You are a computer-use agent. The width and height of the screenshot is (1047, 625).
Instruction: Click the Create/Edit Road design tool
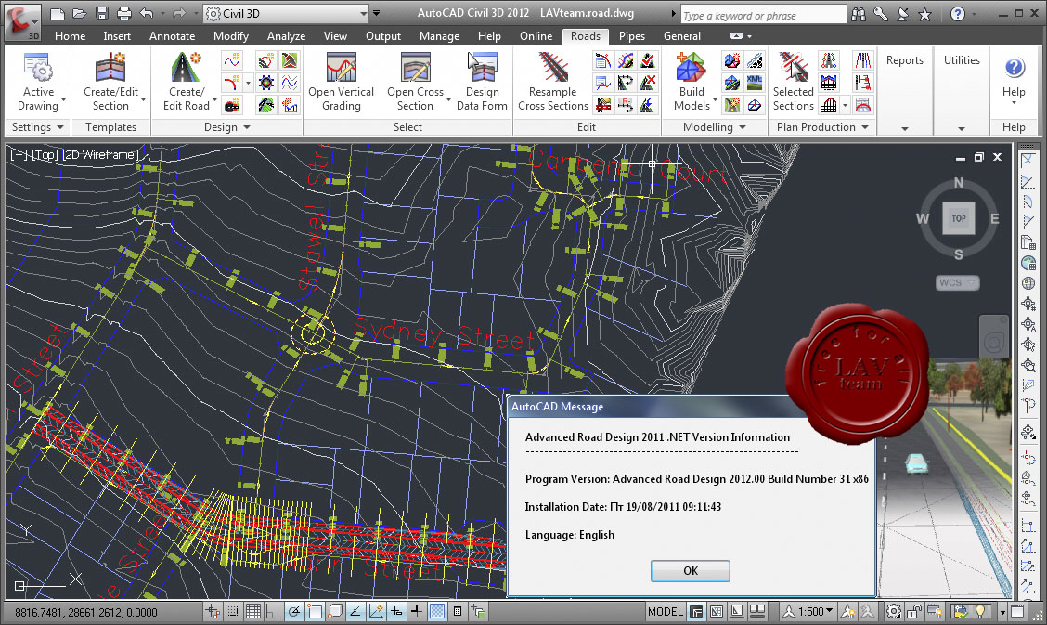click(187, 82)
